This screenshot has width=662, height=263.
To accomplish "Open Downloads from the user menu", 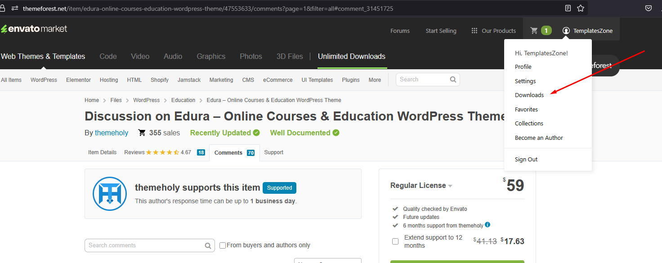I will pyautogui.click(x=529, y=95).
